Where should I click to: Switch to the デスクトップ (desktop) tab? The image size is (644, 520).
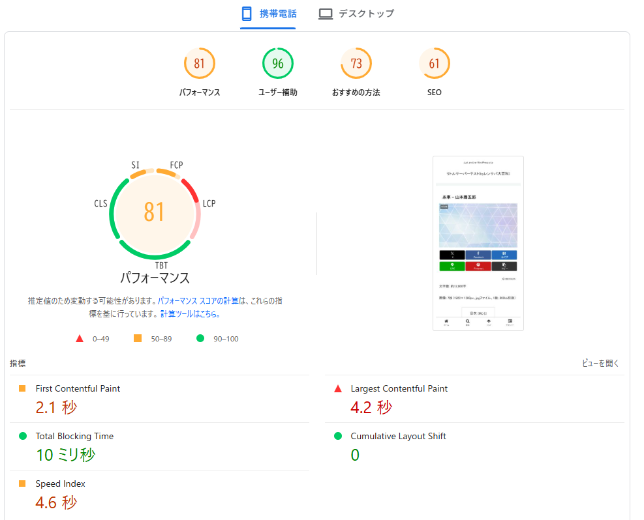(356, 14)
